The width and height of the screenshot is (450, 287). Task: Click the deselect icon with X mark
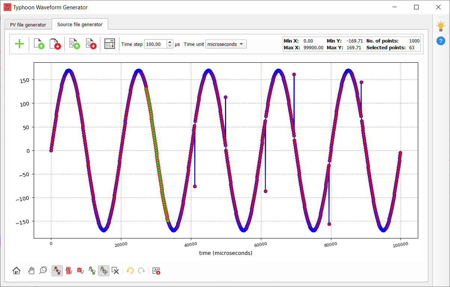click(115, 271)
